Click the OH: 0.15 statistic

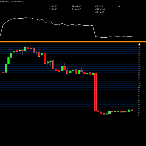click(100, 9)
